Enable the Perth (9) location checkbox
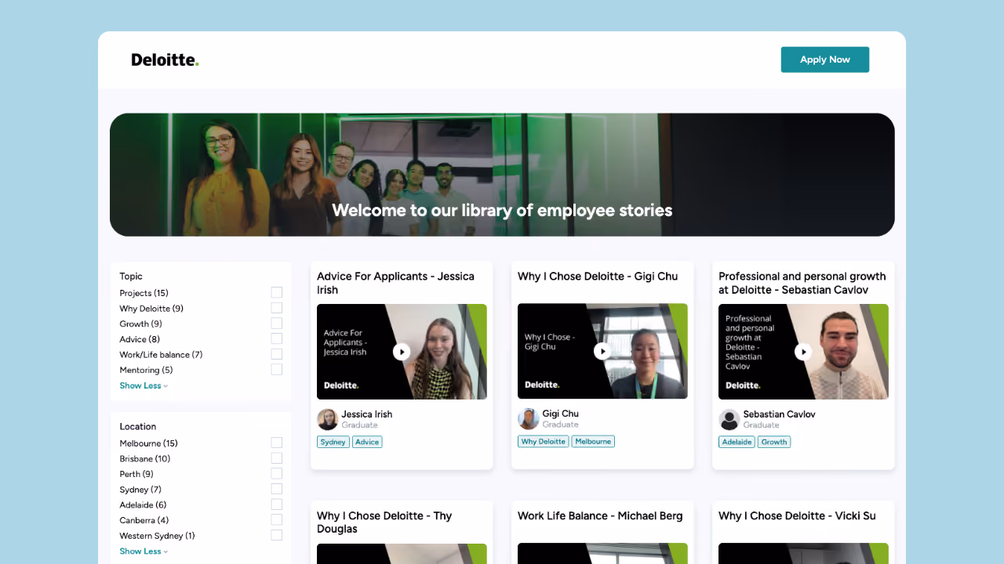 276,474
